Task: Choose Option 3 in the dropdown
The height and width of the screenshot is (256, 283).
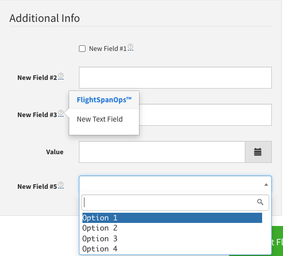Action: (172, 239)
